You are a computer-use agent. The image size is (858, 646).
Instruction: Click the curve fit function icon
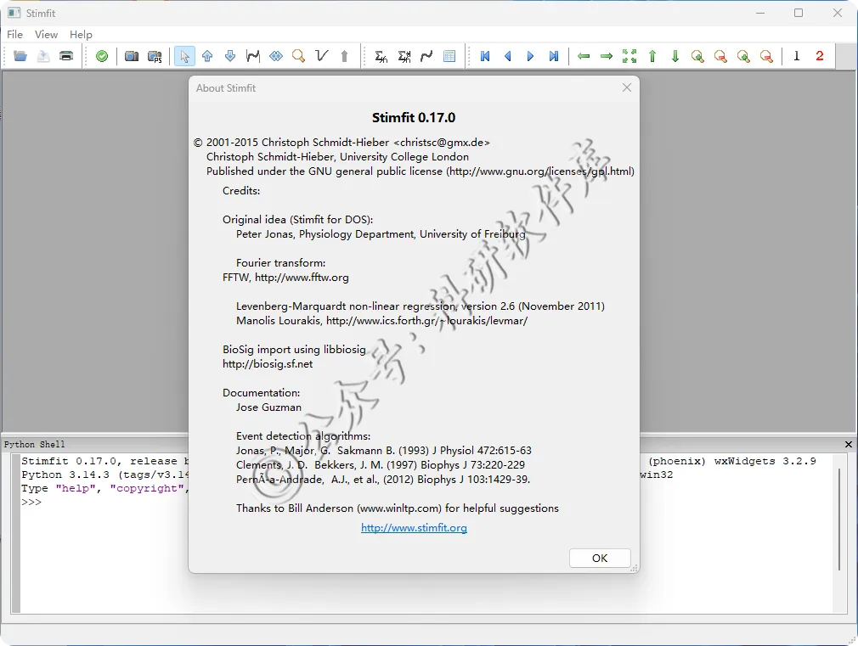click(x=426, y=56)
